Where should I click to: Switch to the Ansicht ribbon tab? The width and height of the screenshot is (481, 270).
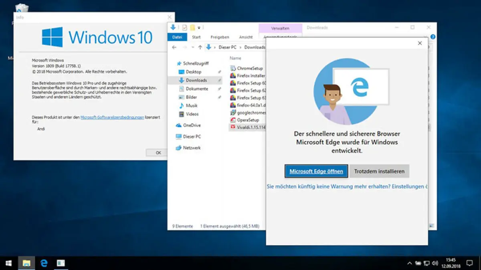246,37
